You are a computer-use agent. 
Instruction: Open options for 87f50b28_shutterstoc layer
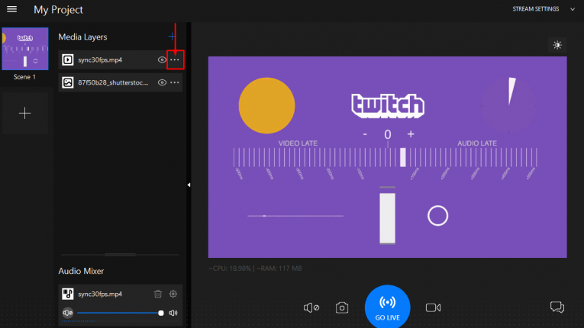pyautogui.click(x=175, y=82)
